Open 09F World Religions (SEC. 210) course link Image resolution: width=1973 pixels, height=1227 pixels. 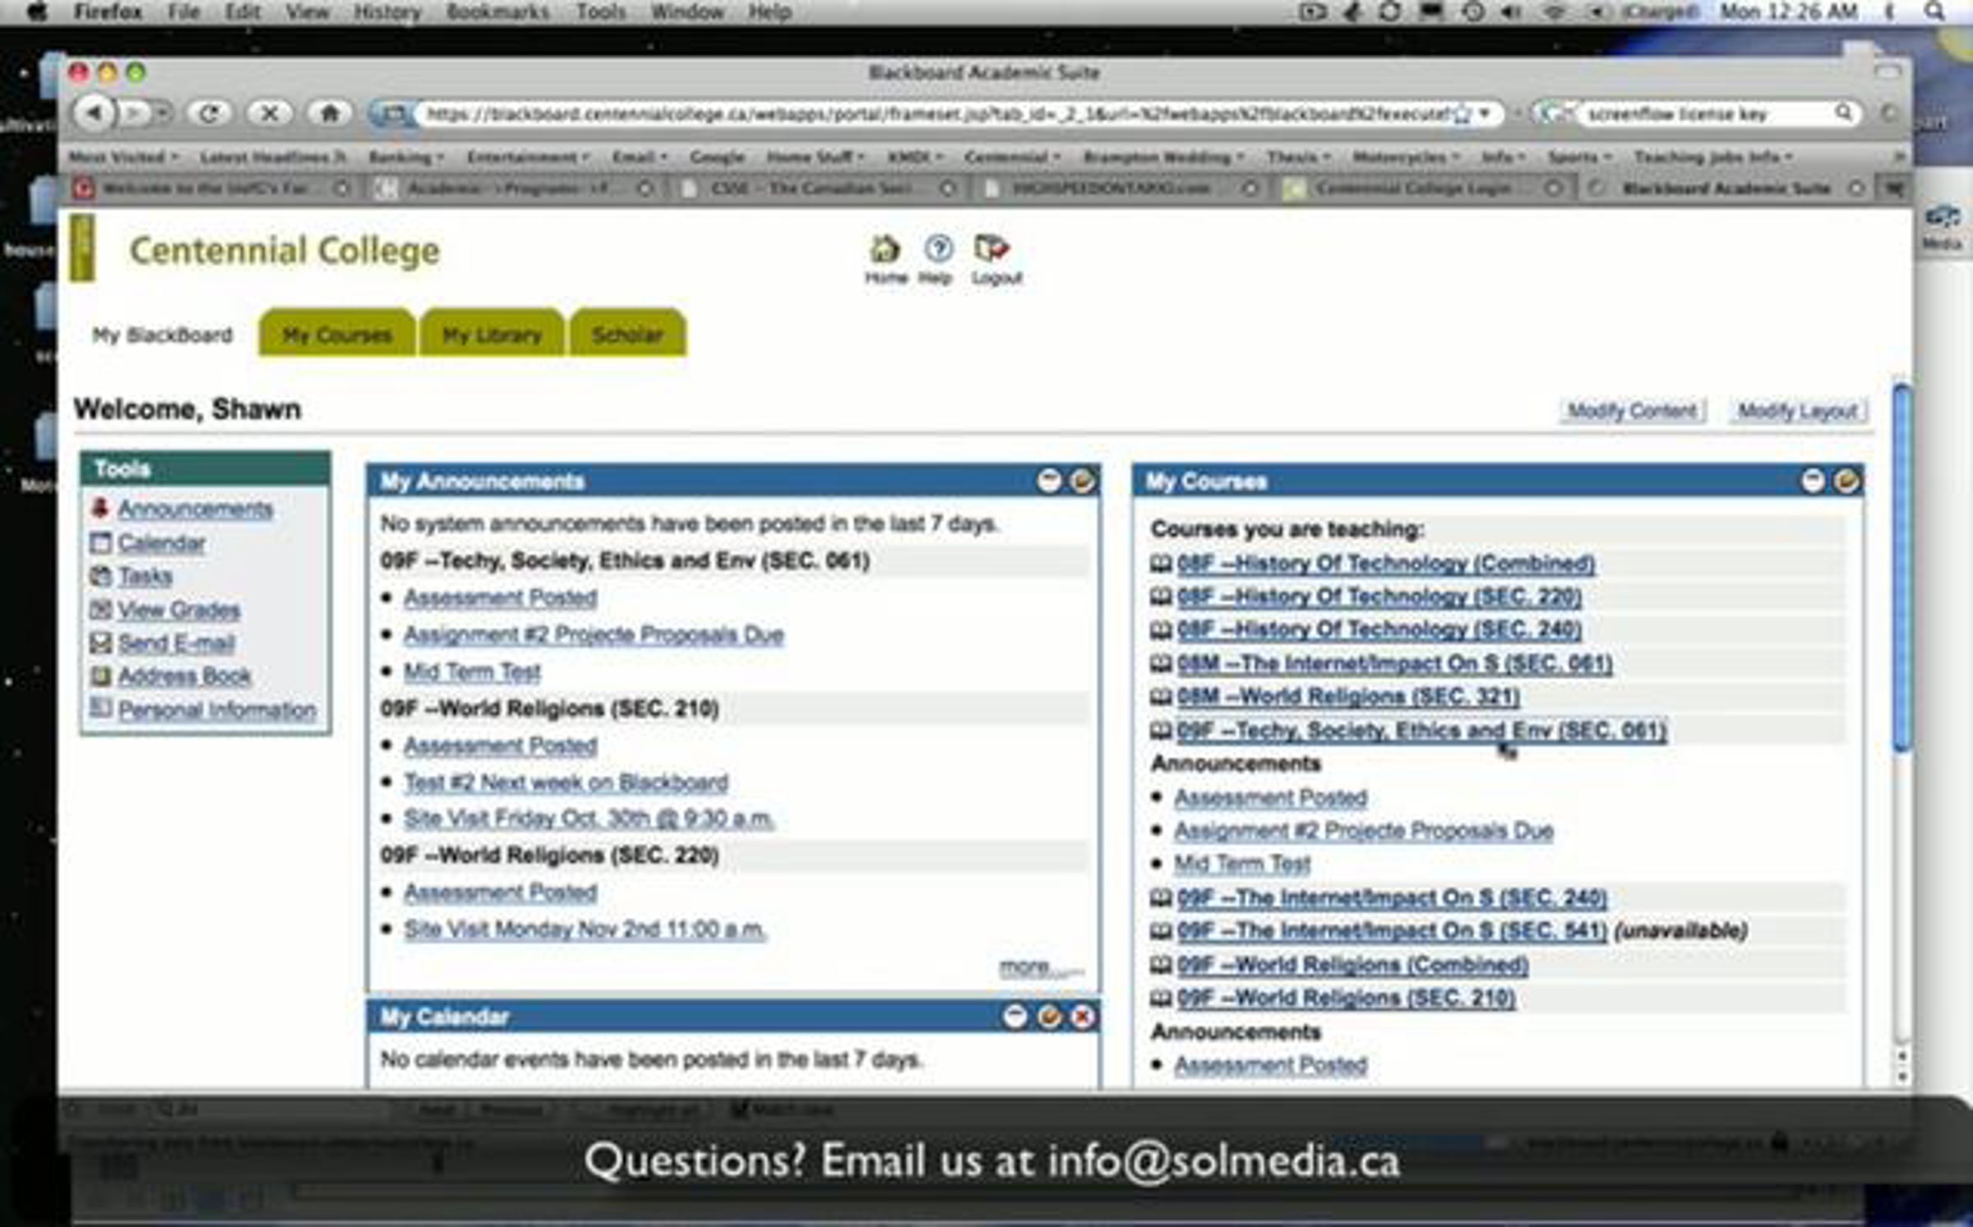[1346, 998]
